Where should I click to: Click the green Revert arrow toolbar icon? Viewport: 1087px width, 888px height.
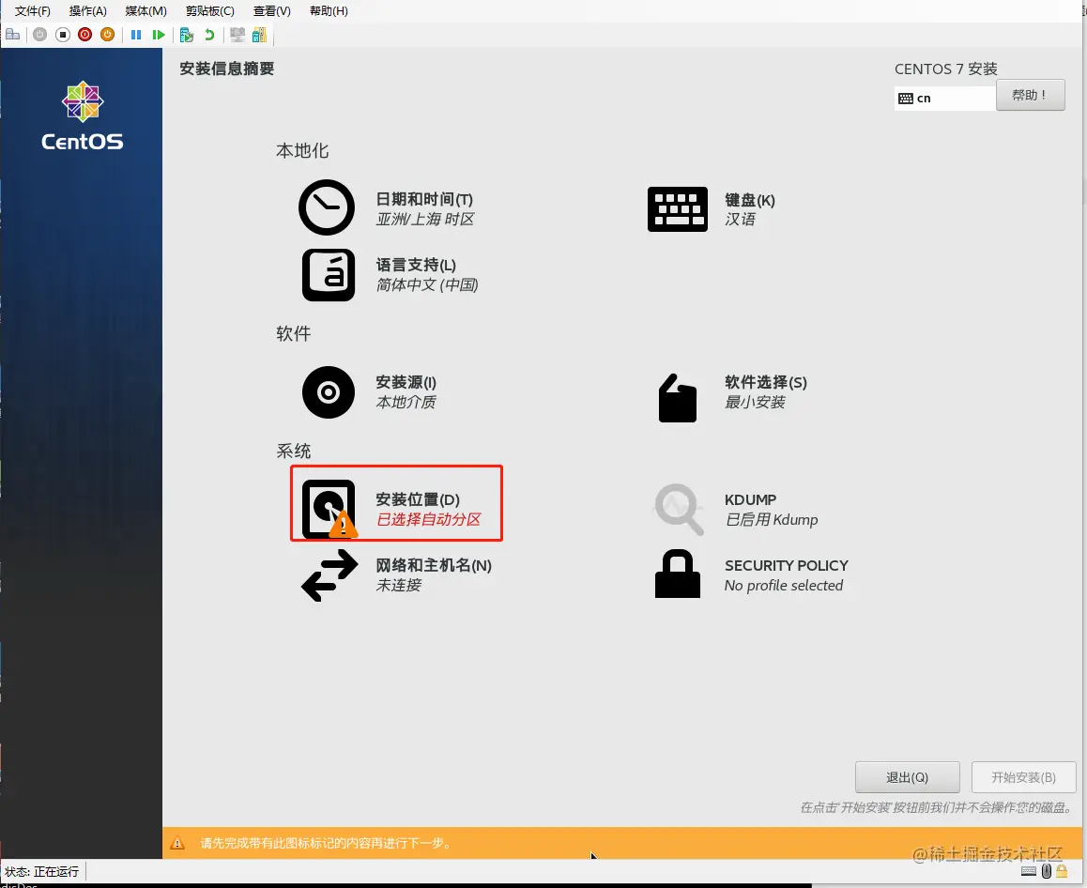pos(209,35)
